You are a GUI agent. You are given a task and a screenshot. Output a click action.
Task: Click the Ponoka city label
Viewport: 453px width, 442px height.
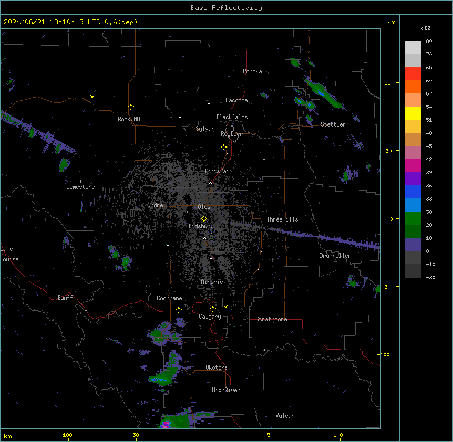coord(252,71)
